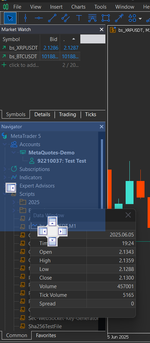Click the MetaTrader 5 logo in Navigator
150x343 pixels.
4,136
